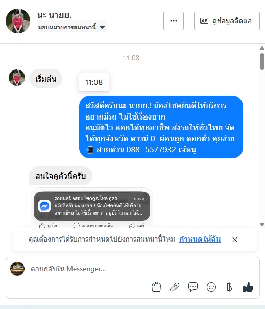Click the conversation scrollbar thumb
The image size is (265, 309).
(x=262, y=61)
